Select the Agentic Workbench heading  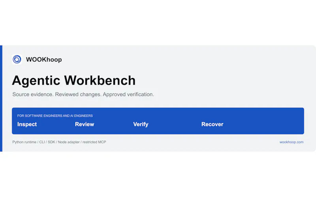click(74, 81)
